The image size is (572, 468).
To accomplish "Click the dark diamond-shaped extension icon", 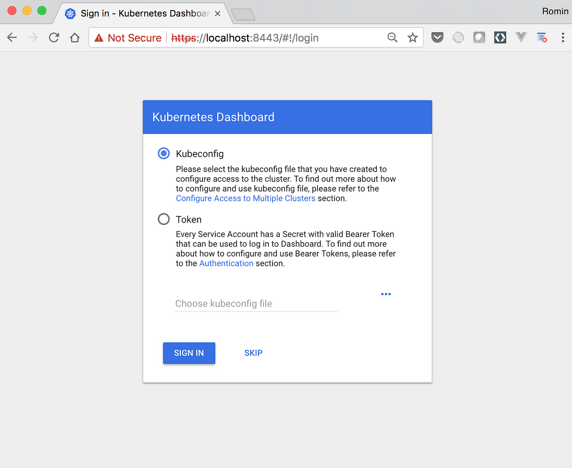I will [500, 38].
